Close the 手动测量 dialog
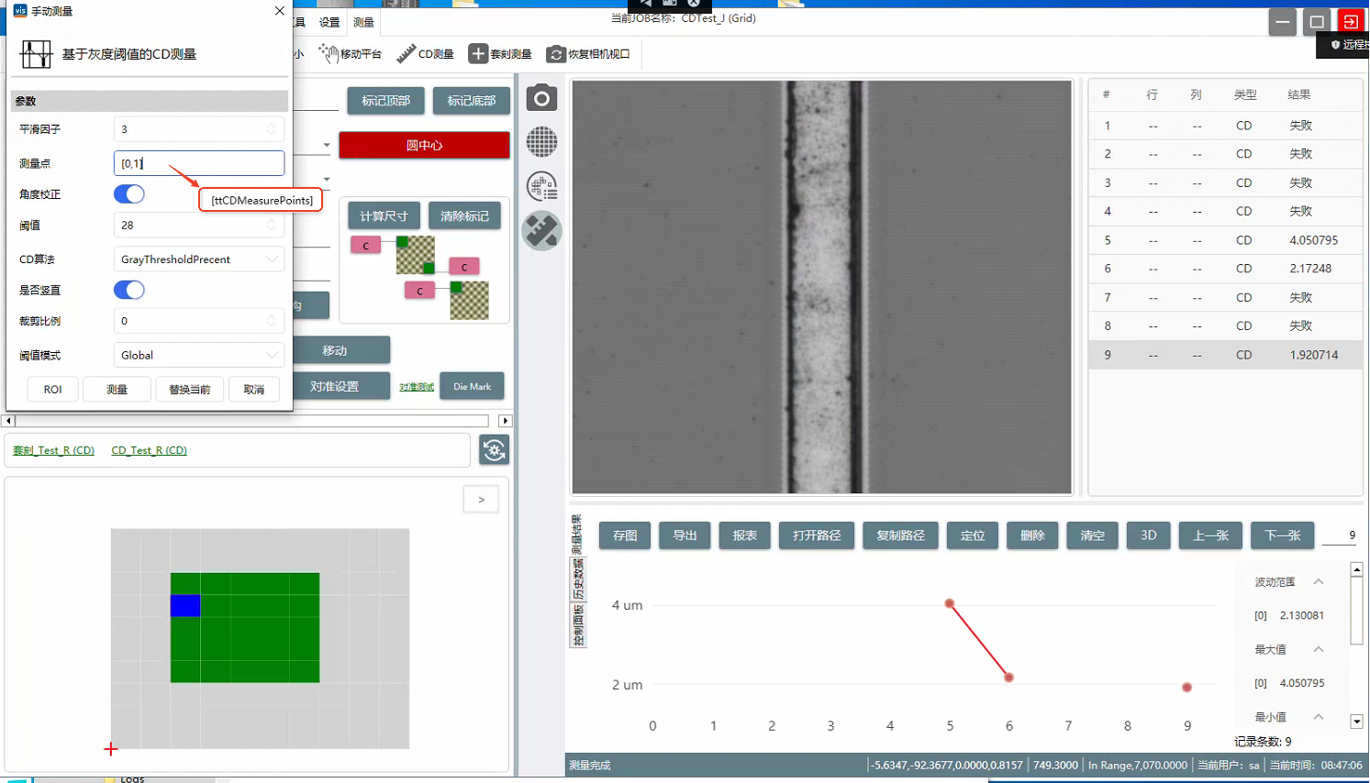The height and width of the screenshot is (783, 1370). 279,11
